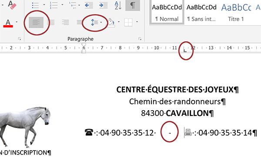Open the multilevel list dropdown arrow
This screenshot has height=158, width=261.
click(x=79, y=5)
